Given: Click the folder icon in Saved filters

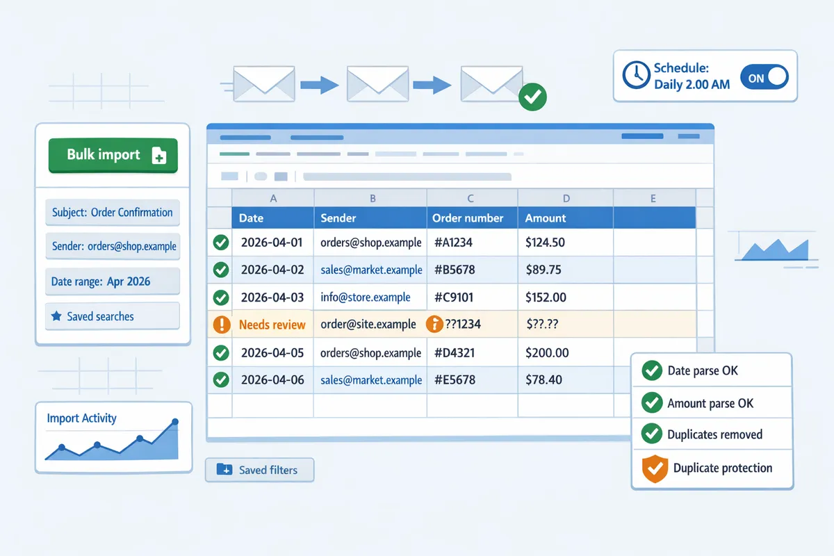Looking at the screenshot, I should click(x=224, y=470).
